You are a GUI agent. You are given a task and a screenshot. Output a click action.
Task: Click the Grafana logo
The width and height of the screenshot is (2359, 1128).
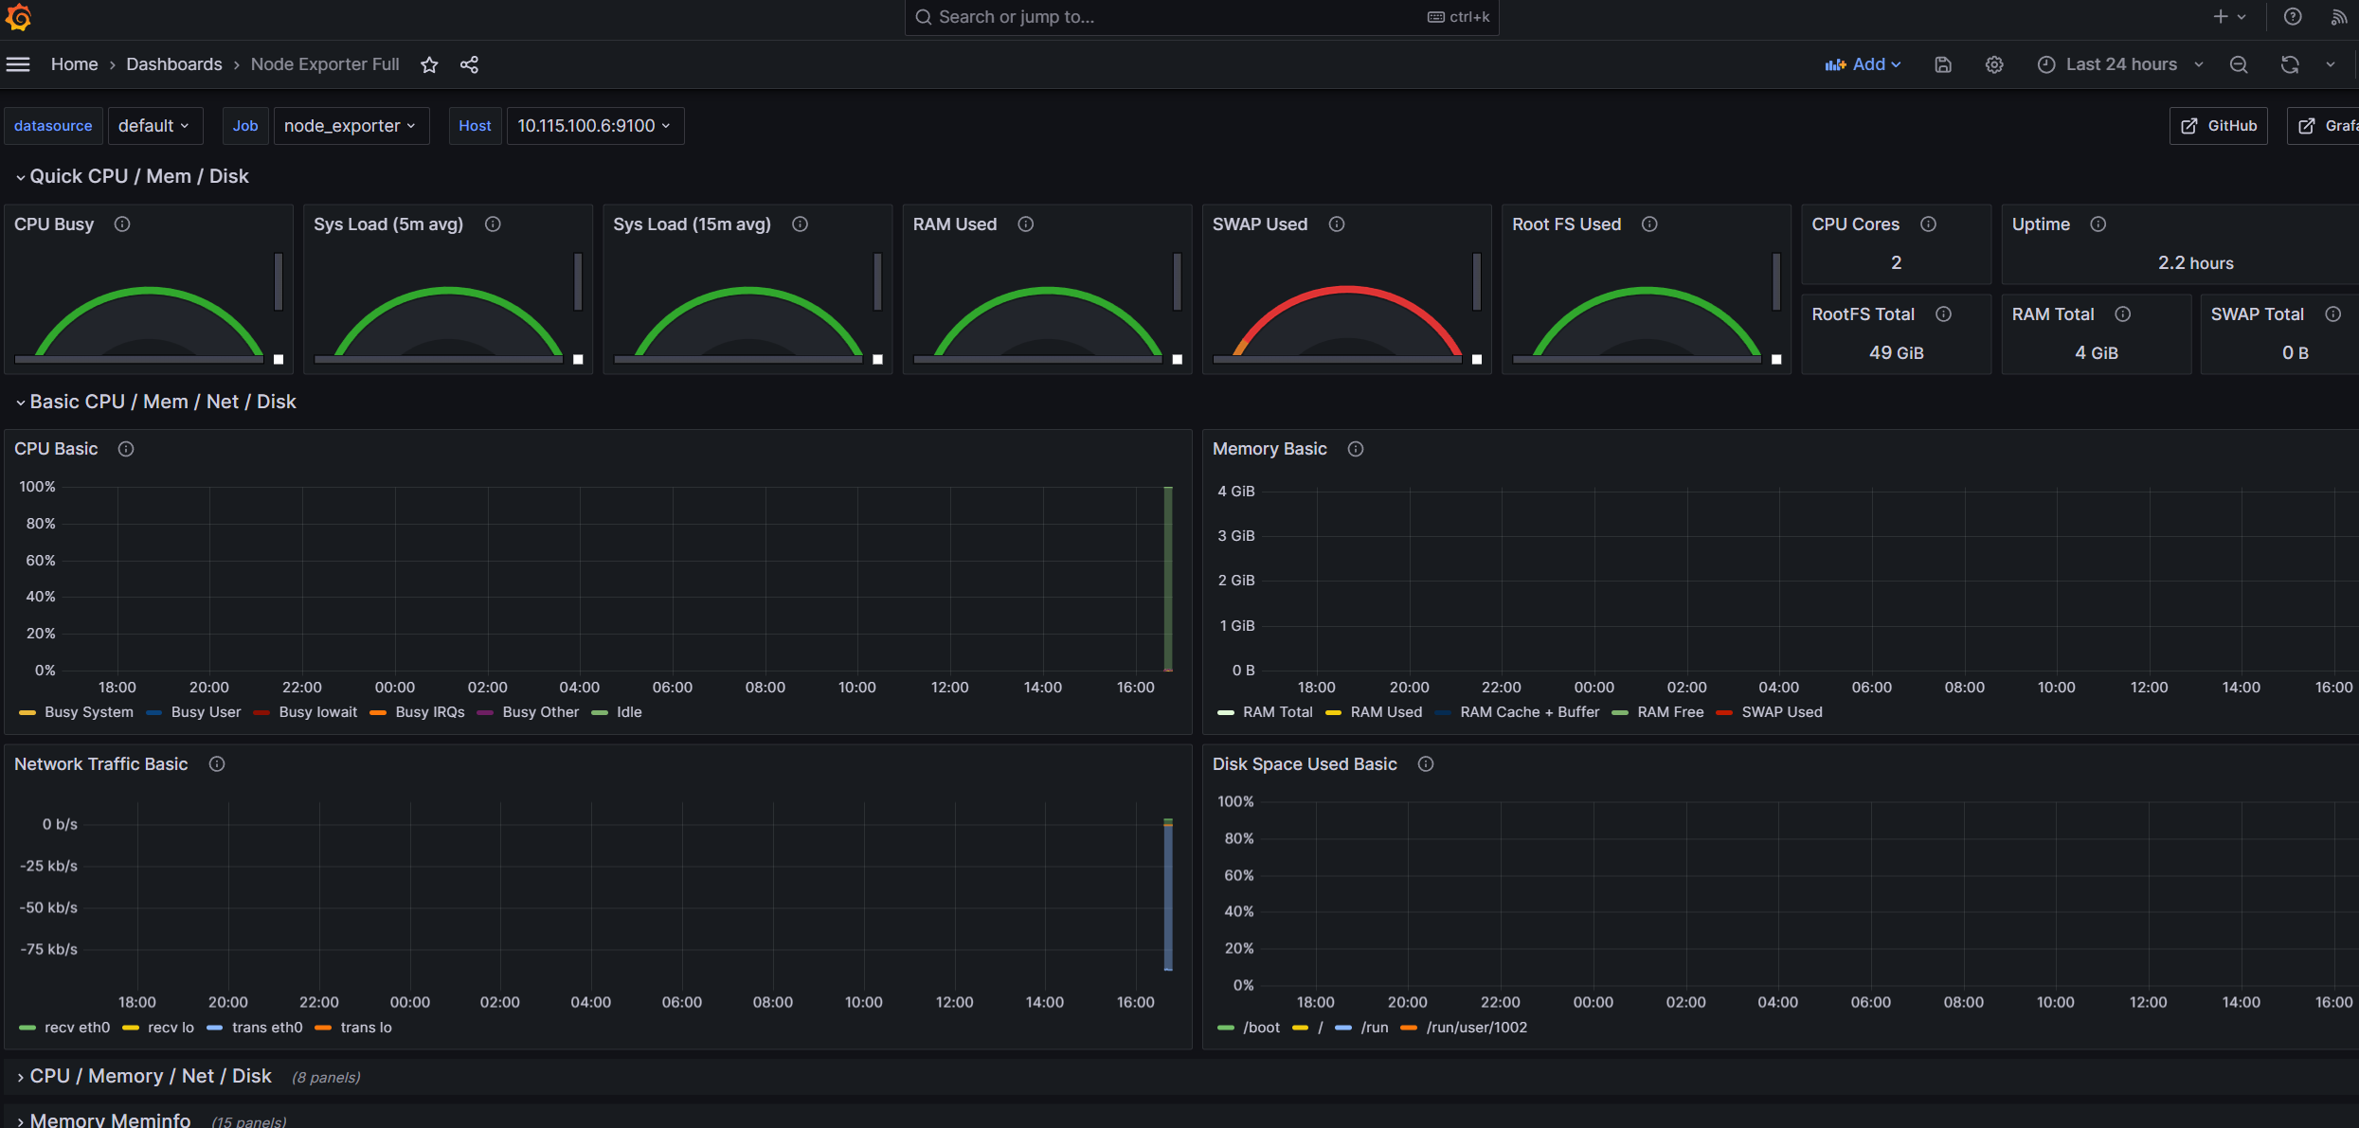18,17
